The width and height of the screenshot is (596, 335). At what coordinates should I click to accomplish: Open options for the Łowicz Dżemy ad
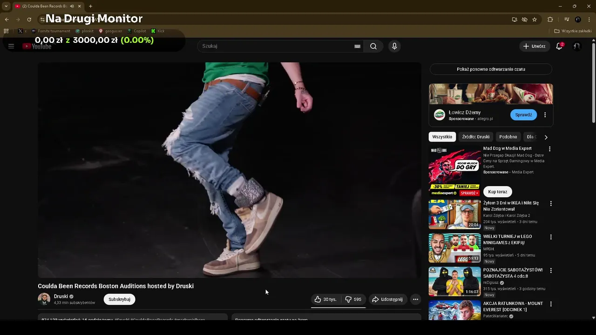[545, 115]
